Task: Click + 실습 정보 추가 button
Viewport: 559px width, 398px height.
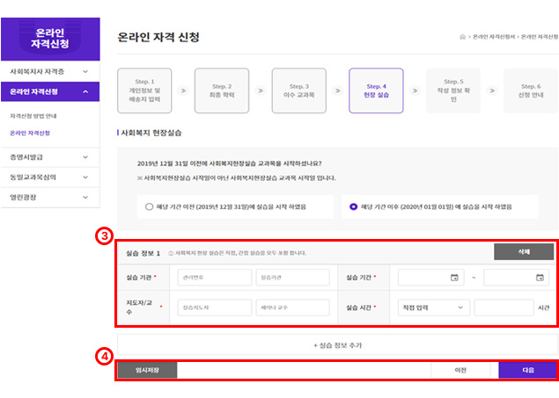Action: (x=337, y=345)
